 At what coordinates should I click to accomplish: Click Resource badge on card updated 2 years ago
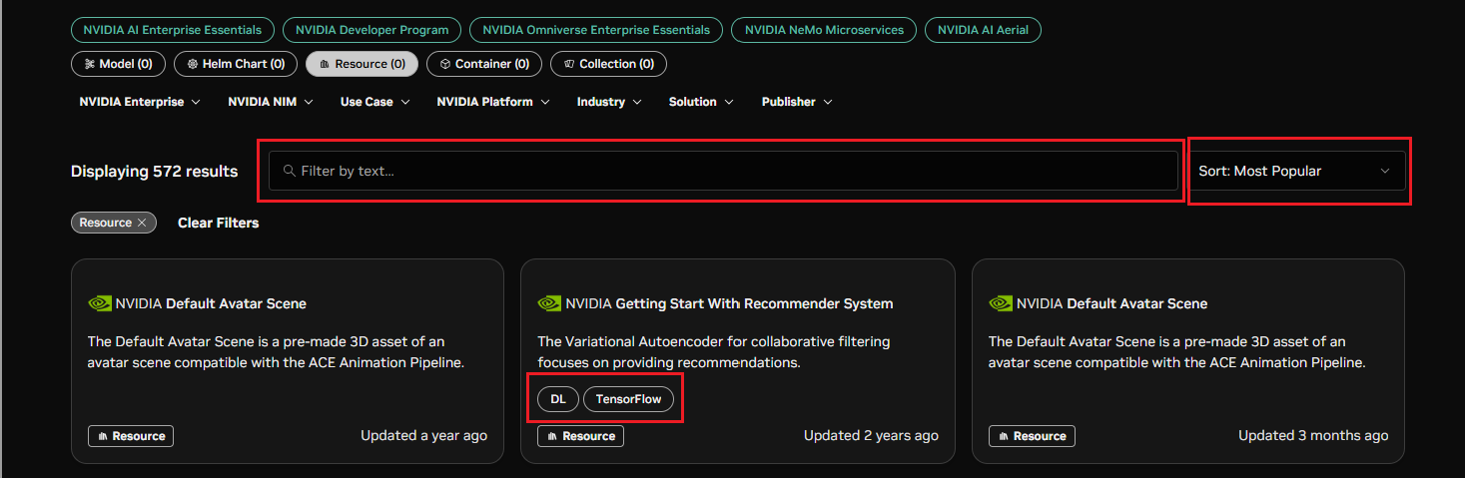581,436
